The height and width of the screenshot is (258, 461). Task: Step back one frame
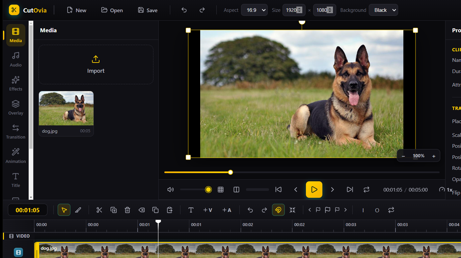coord(296,190)
